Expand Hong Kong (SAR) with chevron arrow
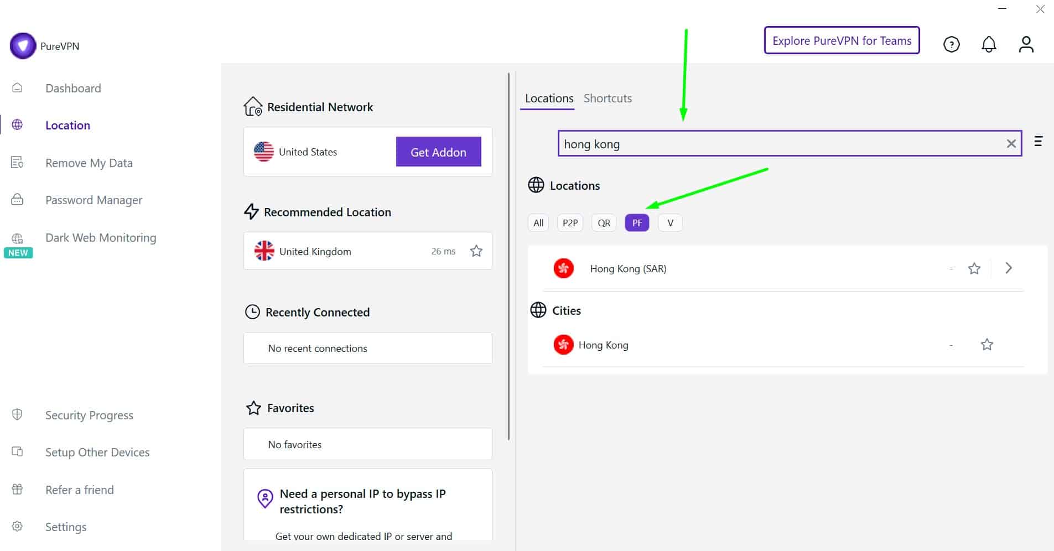 [1008, 268]
